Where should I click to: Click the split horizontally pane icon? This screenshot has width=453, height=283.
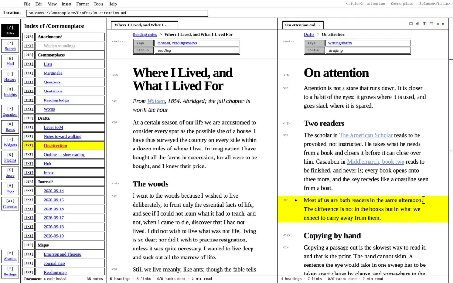click(x=431, y=24)
